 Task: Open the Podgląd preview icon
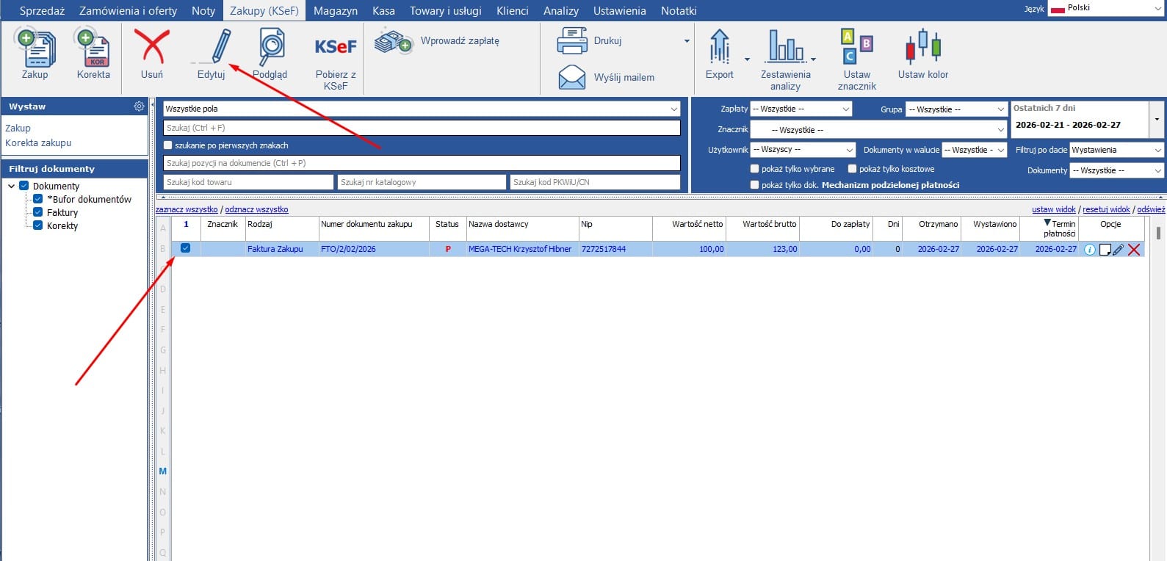pyautogui.click(x=270, y=47)
